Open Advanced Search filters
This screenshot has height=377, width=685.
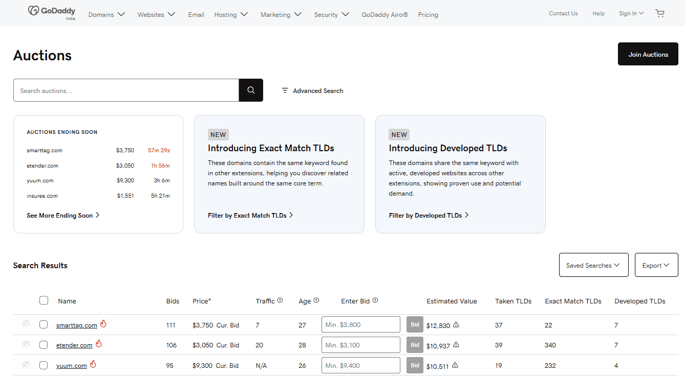point(312,90)
